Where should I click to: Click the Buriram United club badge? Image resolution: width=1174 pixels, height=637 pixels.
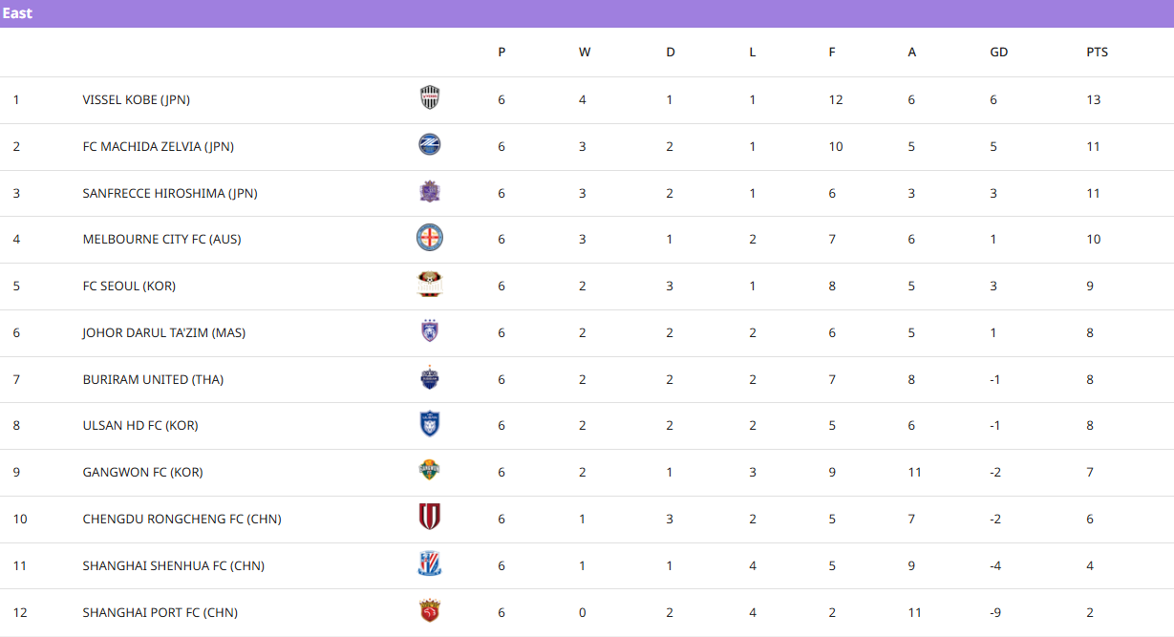[430, 378]
